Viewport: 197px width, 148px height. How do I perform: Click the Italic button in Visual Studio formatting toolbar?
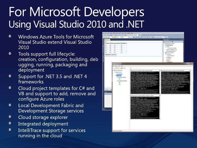[x=135, y=37]
